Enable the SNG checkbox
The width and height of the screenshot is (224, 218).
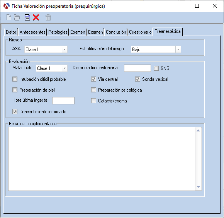pyautogui.click(x=156, y=68)
